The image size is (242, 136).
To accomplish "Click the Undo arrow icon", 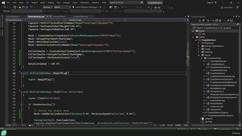I will (x=31, y=7).
